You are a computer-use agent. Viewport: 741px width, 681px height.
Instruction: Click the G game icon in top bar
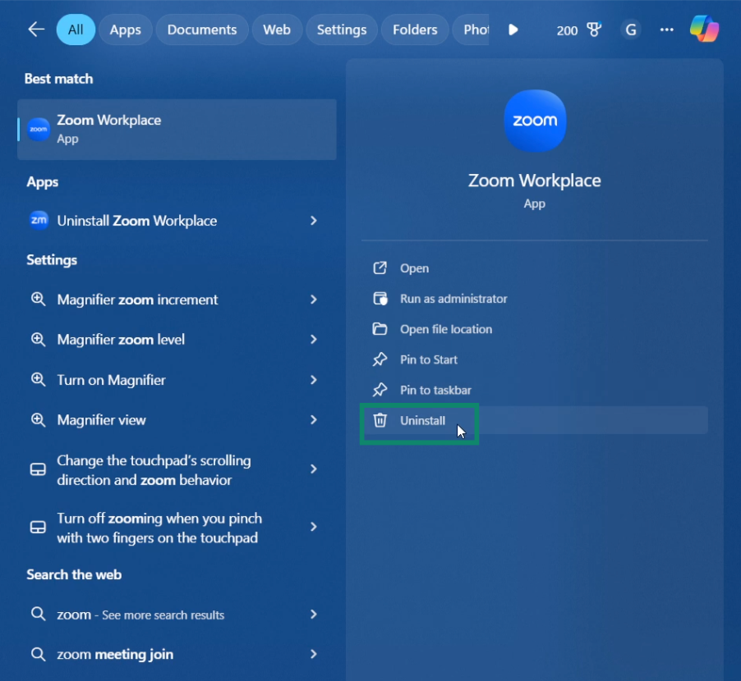coord(630,30)
